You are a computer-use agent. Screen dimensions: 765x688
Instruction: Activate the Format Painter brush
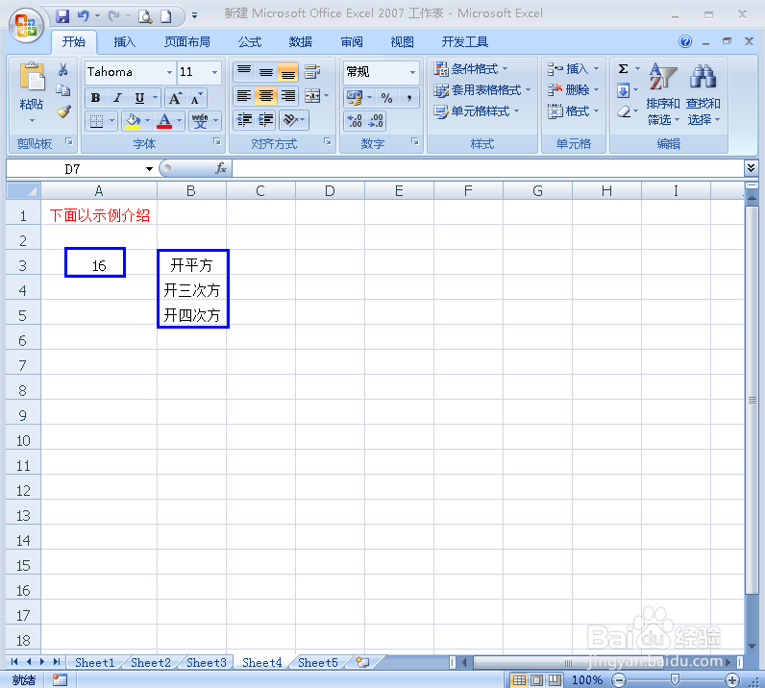click(63, 111)
